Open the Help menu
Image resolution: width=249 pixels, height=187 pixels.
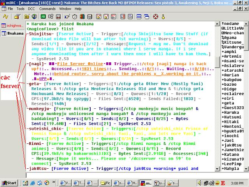(x=78, y=9)
